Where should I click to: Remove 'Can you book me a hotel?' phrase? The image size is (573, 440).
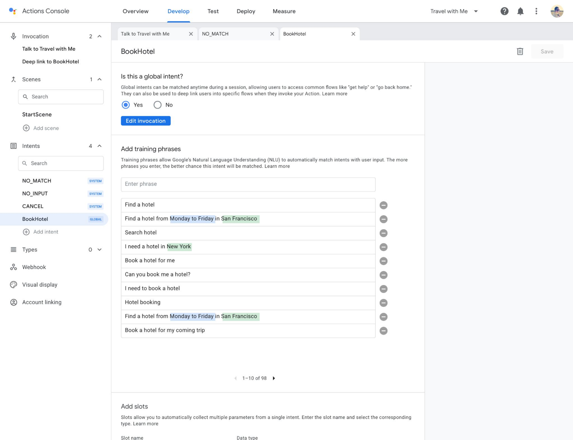tap(383, 275)
